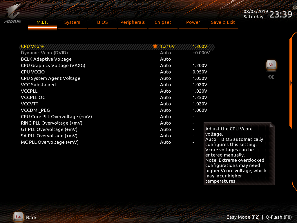This screenshot has height=223, width=297.
Task: Click CPU Vcore current reading 1.200V
Action: (200, 46)
